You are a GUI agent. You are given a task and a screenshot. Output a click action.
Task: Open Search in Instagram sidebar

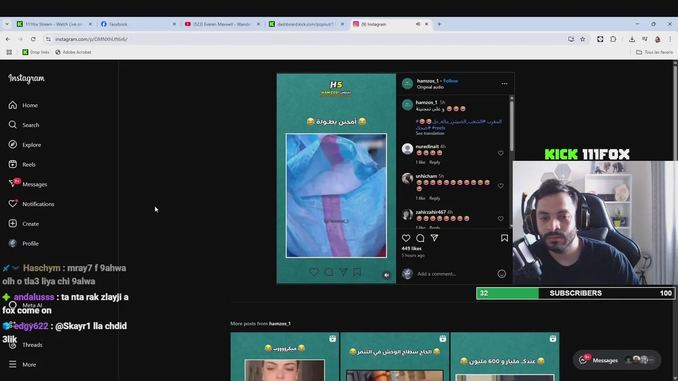pos(24,125)
